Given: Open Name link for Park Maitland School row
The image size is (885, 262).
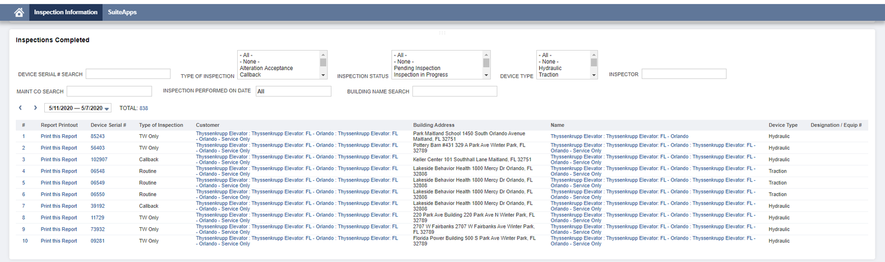Looking at the screenshot, I should click(x=619, y=136).
